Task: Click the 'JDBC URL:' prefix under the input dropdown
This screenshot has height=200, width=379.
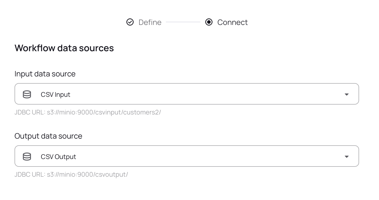Action: pos(30,112)
